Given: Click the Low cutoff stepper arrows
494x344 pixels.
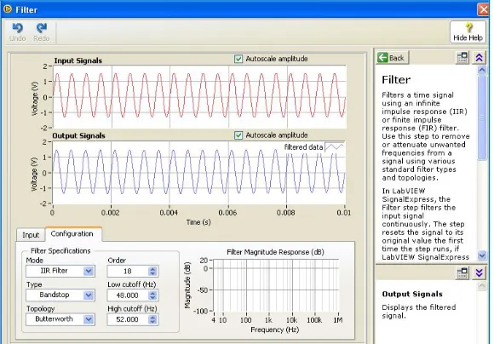Looking at the screenshot, I should click(152, 295).
